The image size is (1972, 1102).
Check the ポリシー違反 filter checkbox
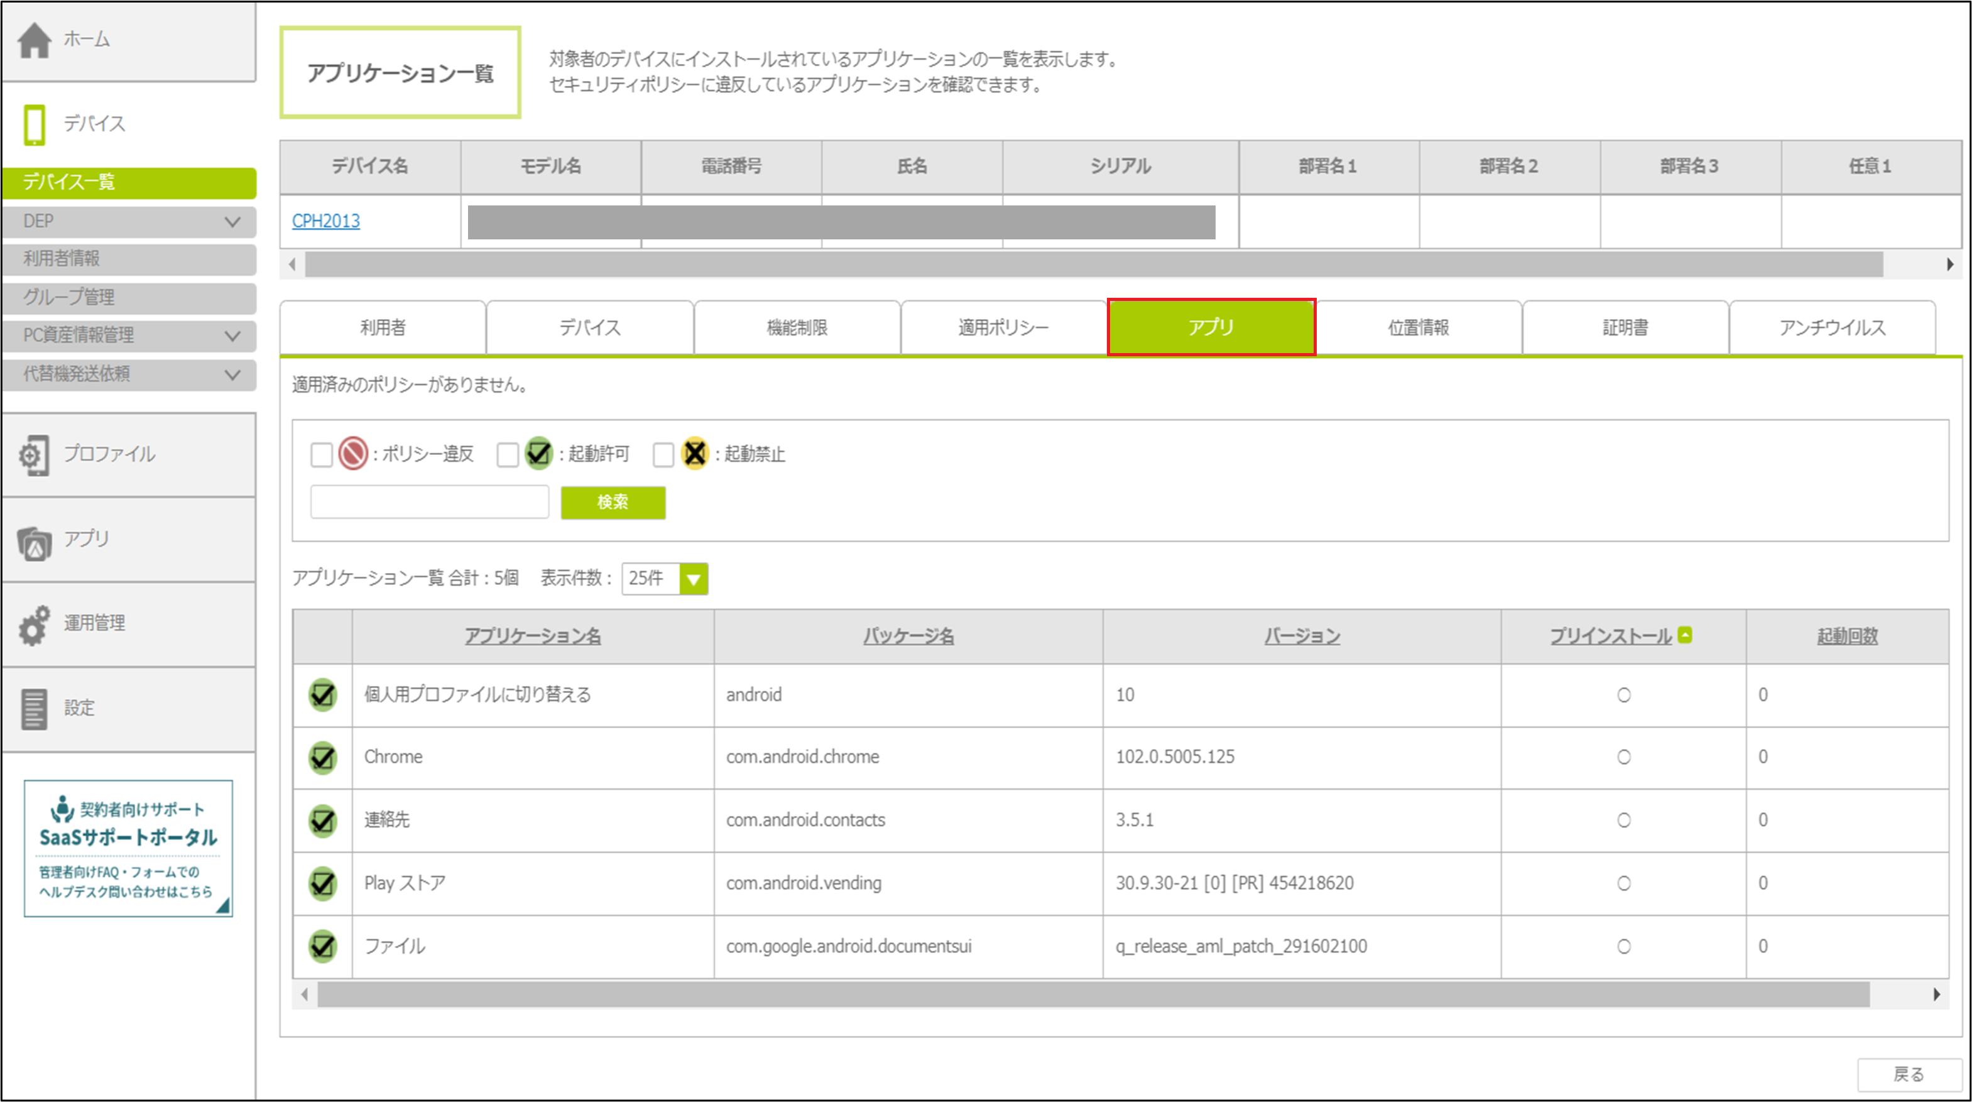322,455
